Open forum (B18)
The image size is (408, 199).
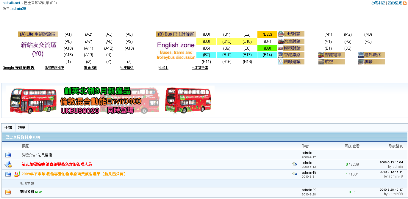(247, 41)
